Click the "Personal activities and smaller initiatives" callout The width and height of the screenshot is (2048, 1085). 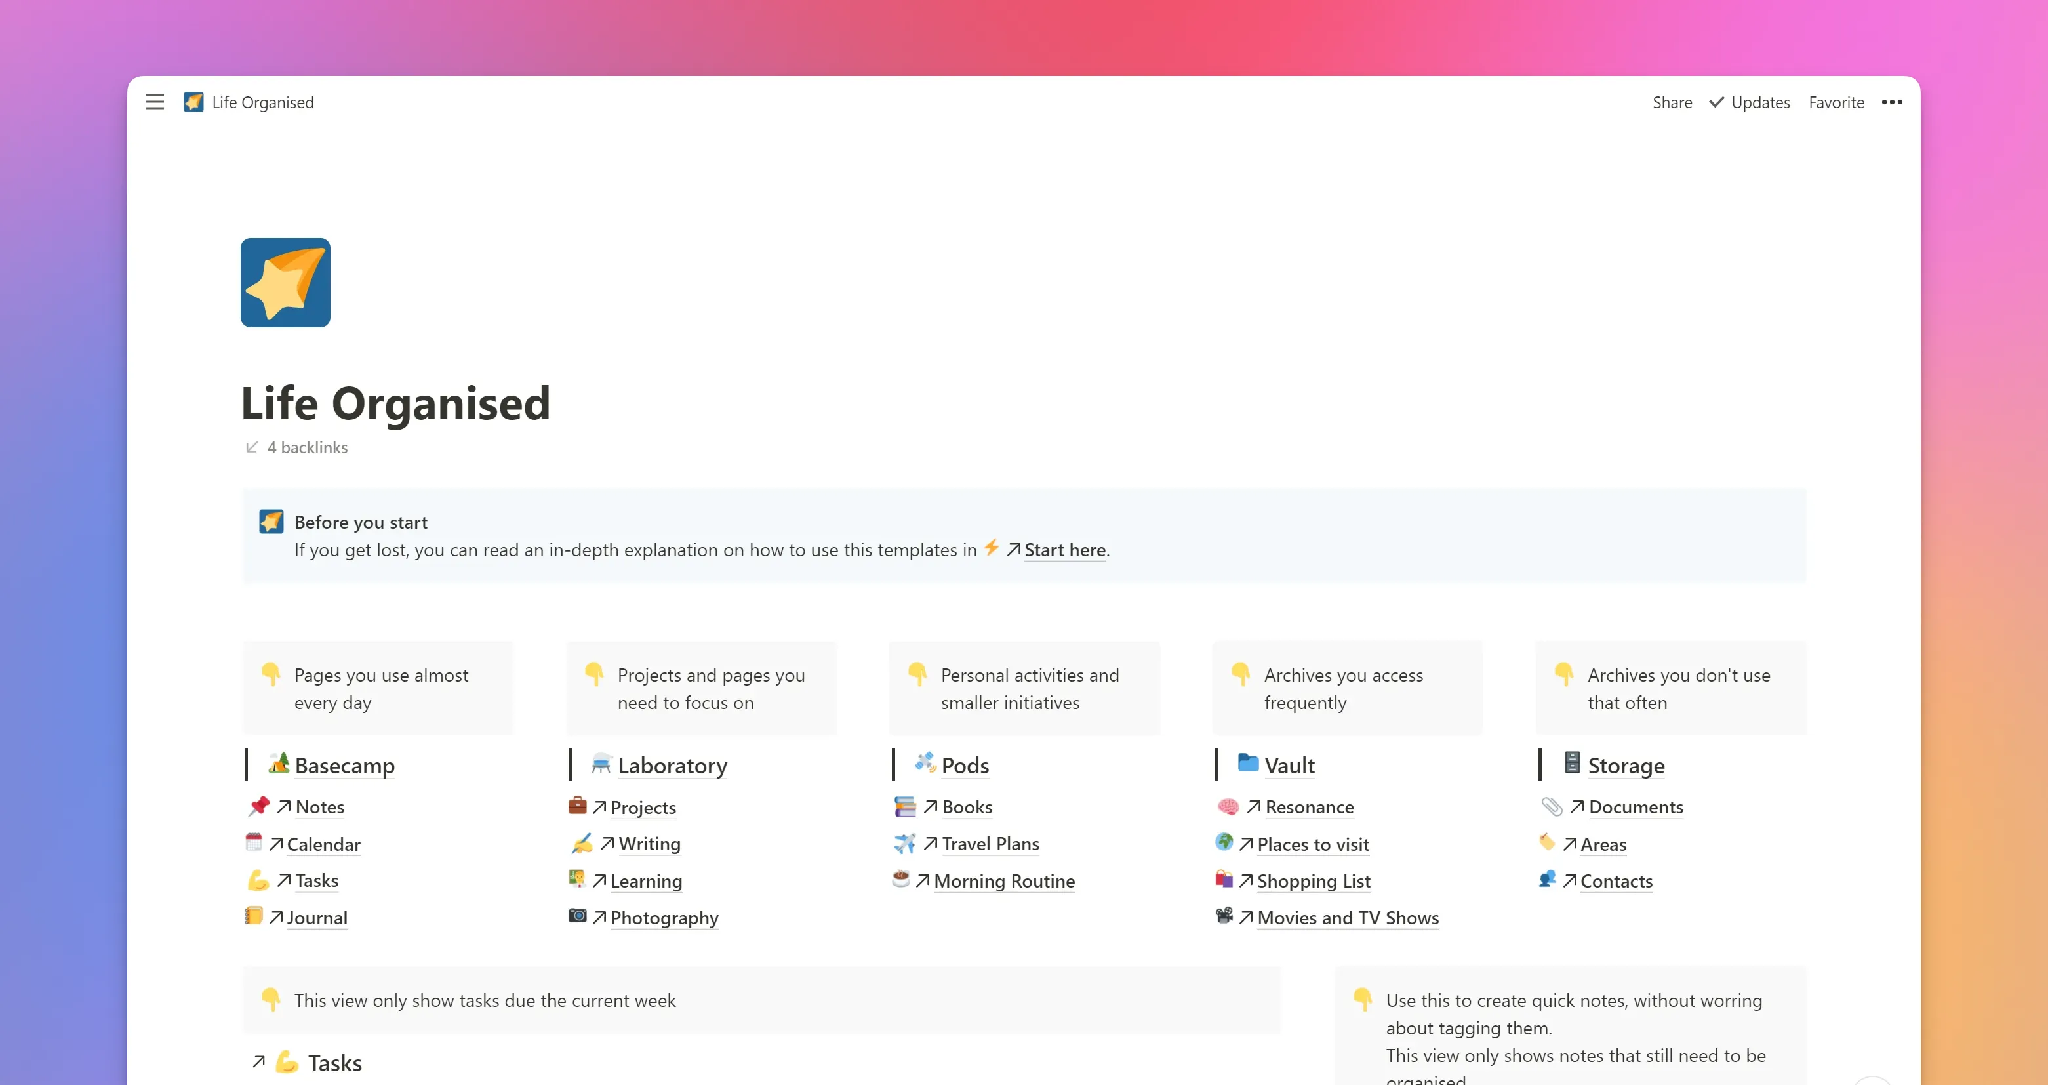1025,689
